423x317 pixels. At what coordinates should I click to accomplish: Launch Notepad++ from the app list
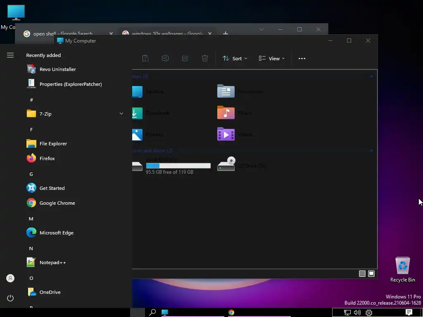46,263
